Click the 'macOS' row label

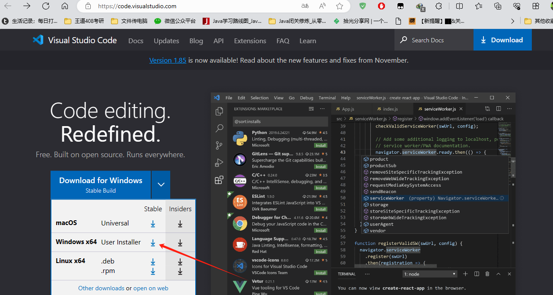[66, 223]
